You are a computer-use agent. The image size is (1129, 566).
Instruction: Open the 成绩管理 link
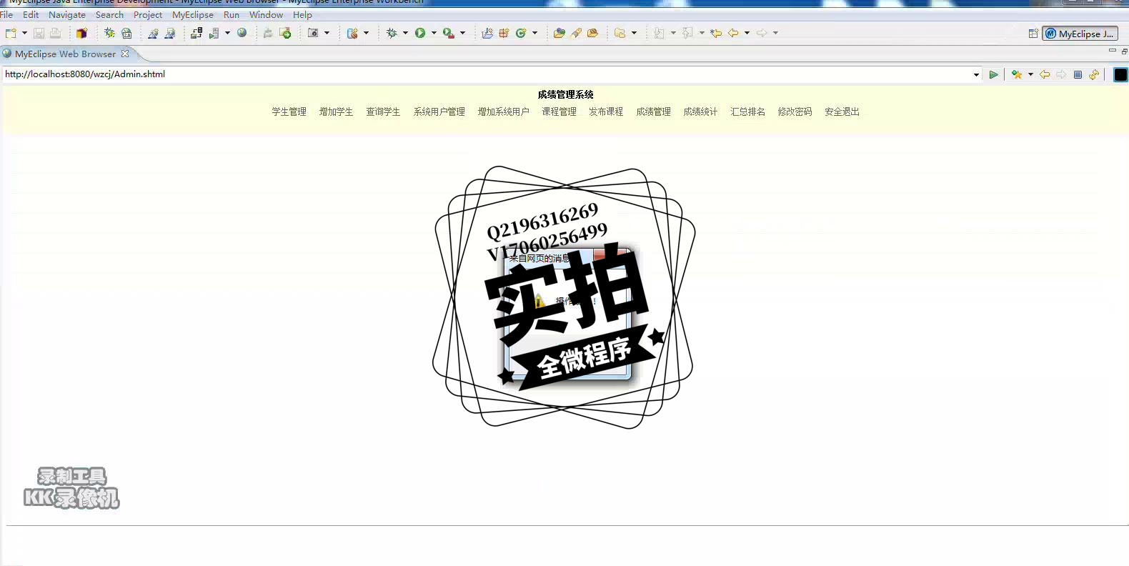[x=653, y=111]
